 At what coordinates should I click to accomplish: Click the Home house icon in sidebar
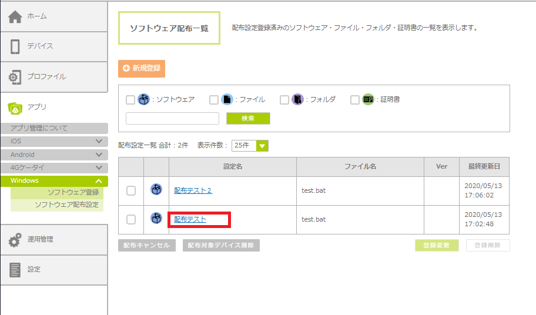tap(15, 16)
